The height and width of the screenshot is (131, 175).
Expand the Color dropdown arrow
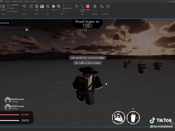point(53,11)
